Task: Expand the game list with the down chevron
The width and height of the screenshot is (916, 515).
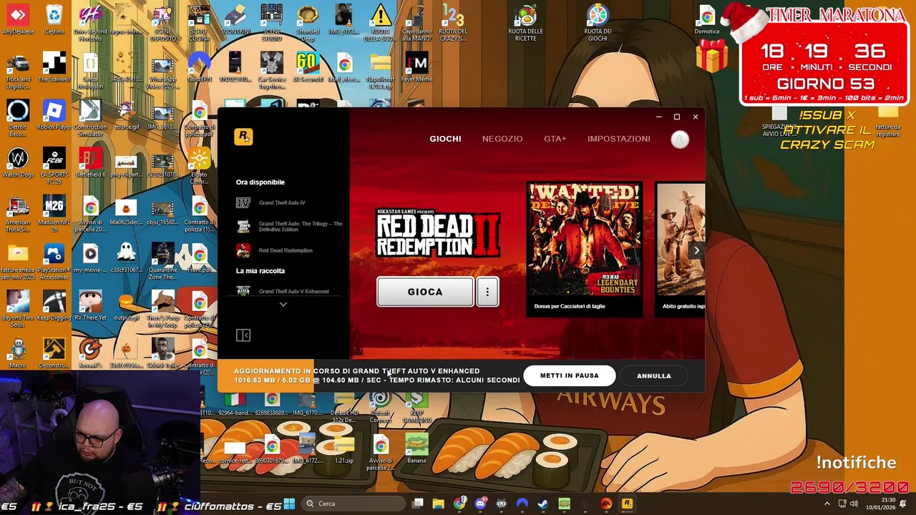Action: point(283,305)
